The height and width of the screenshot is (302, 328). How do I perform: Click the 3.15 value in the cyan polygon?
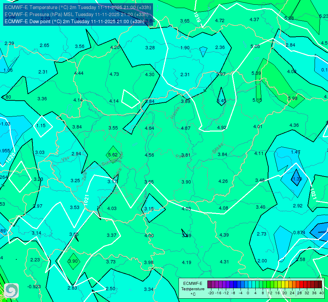[149, 209]
